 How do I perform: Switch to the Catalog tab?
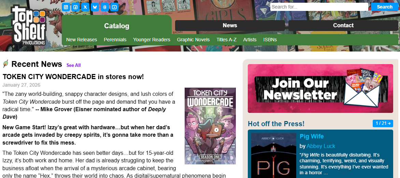[117, 26]
